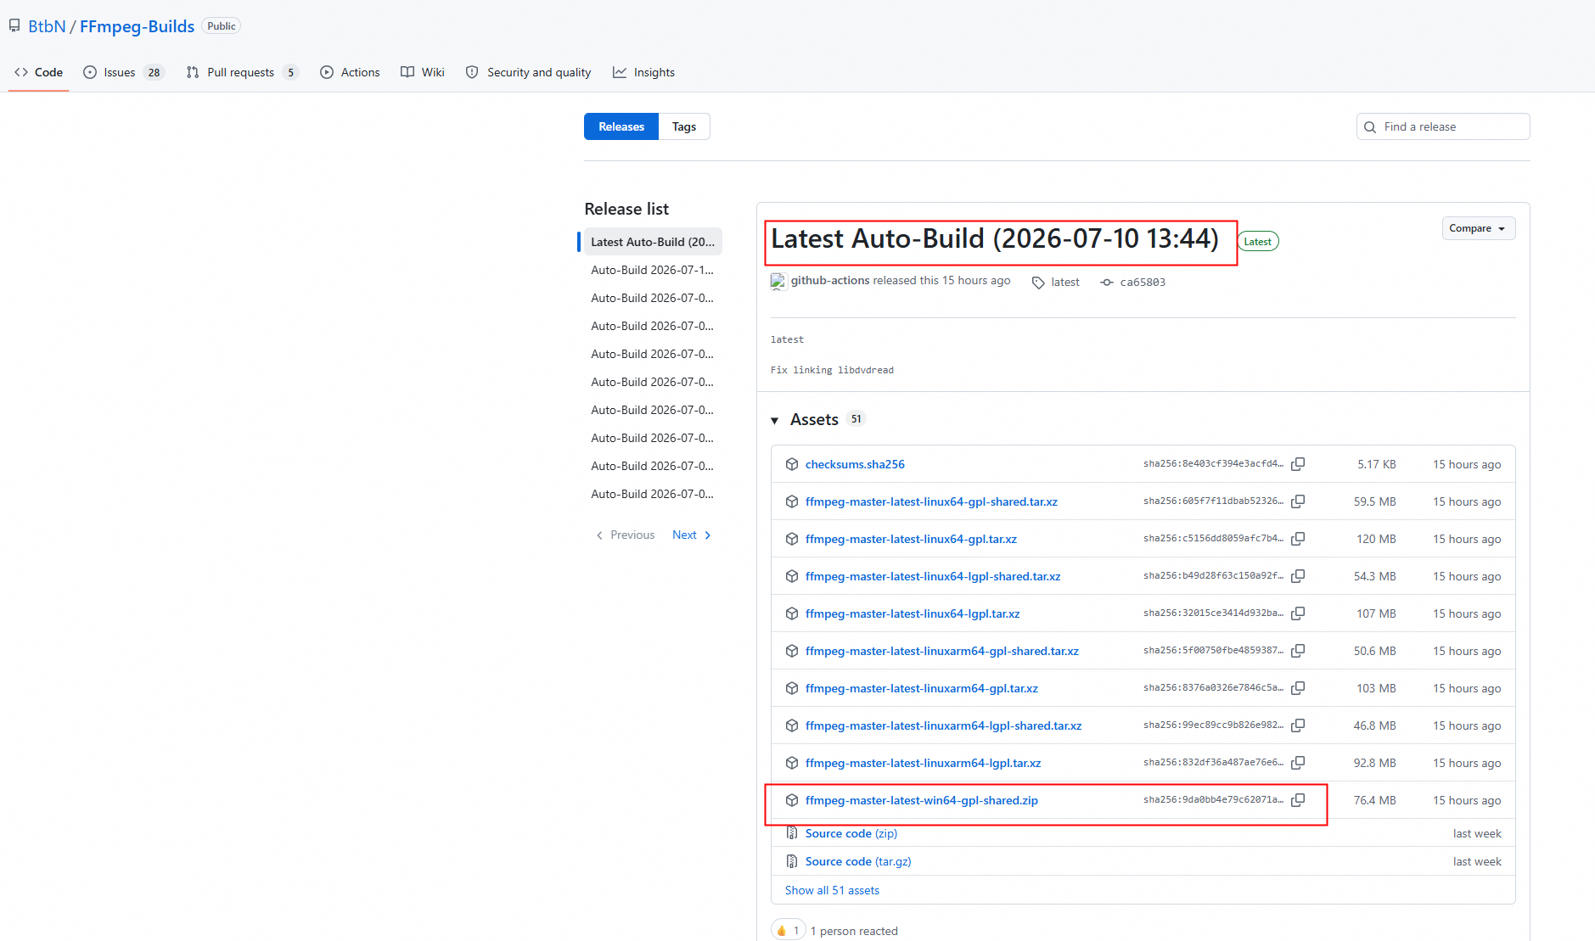Viewport: 1595px width, 941px height.
Task: Open github-actions author link
Action: tap(830, 281)
